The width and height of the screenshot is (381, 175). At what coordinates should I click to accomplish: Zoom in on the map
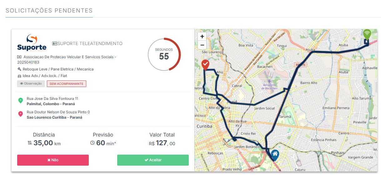[202, 37]
